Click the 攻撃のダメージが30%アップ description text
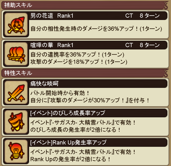The height and width of the screenshot is (166, 171). click(90, 100)
